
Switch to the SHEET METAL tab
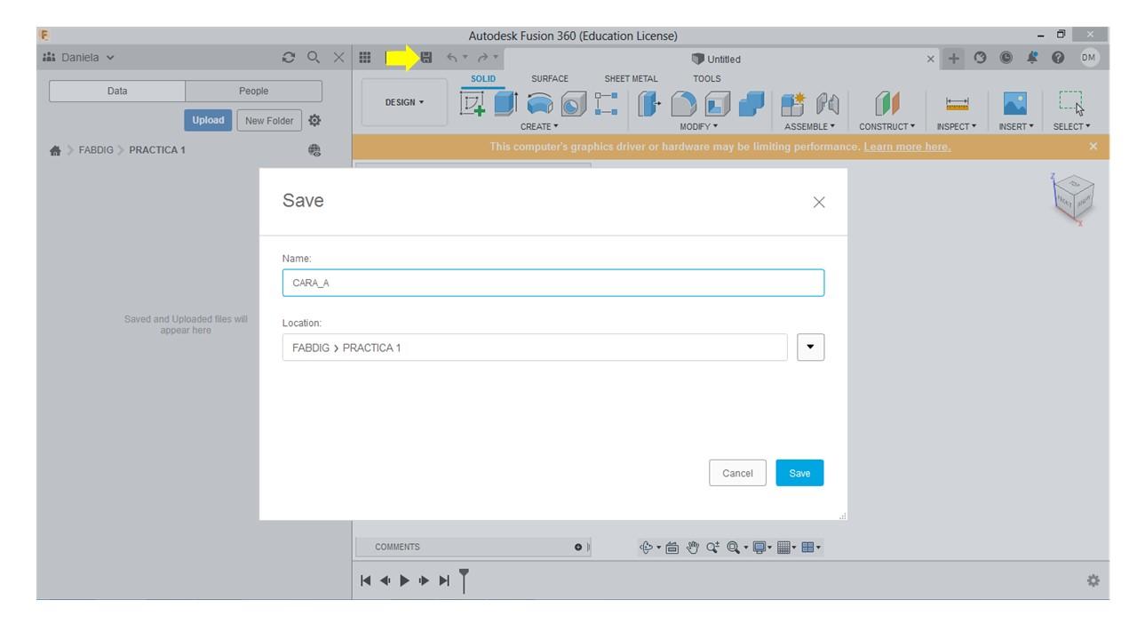coord(631,79)
